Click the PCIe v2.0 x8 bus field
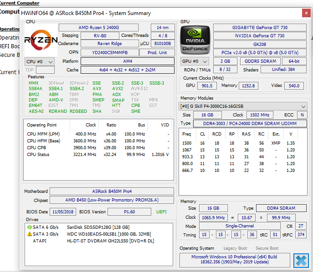The width and height of the screenshot is (313, 272). pyautogui.click(x=260, y=53)
